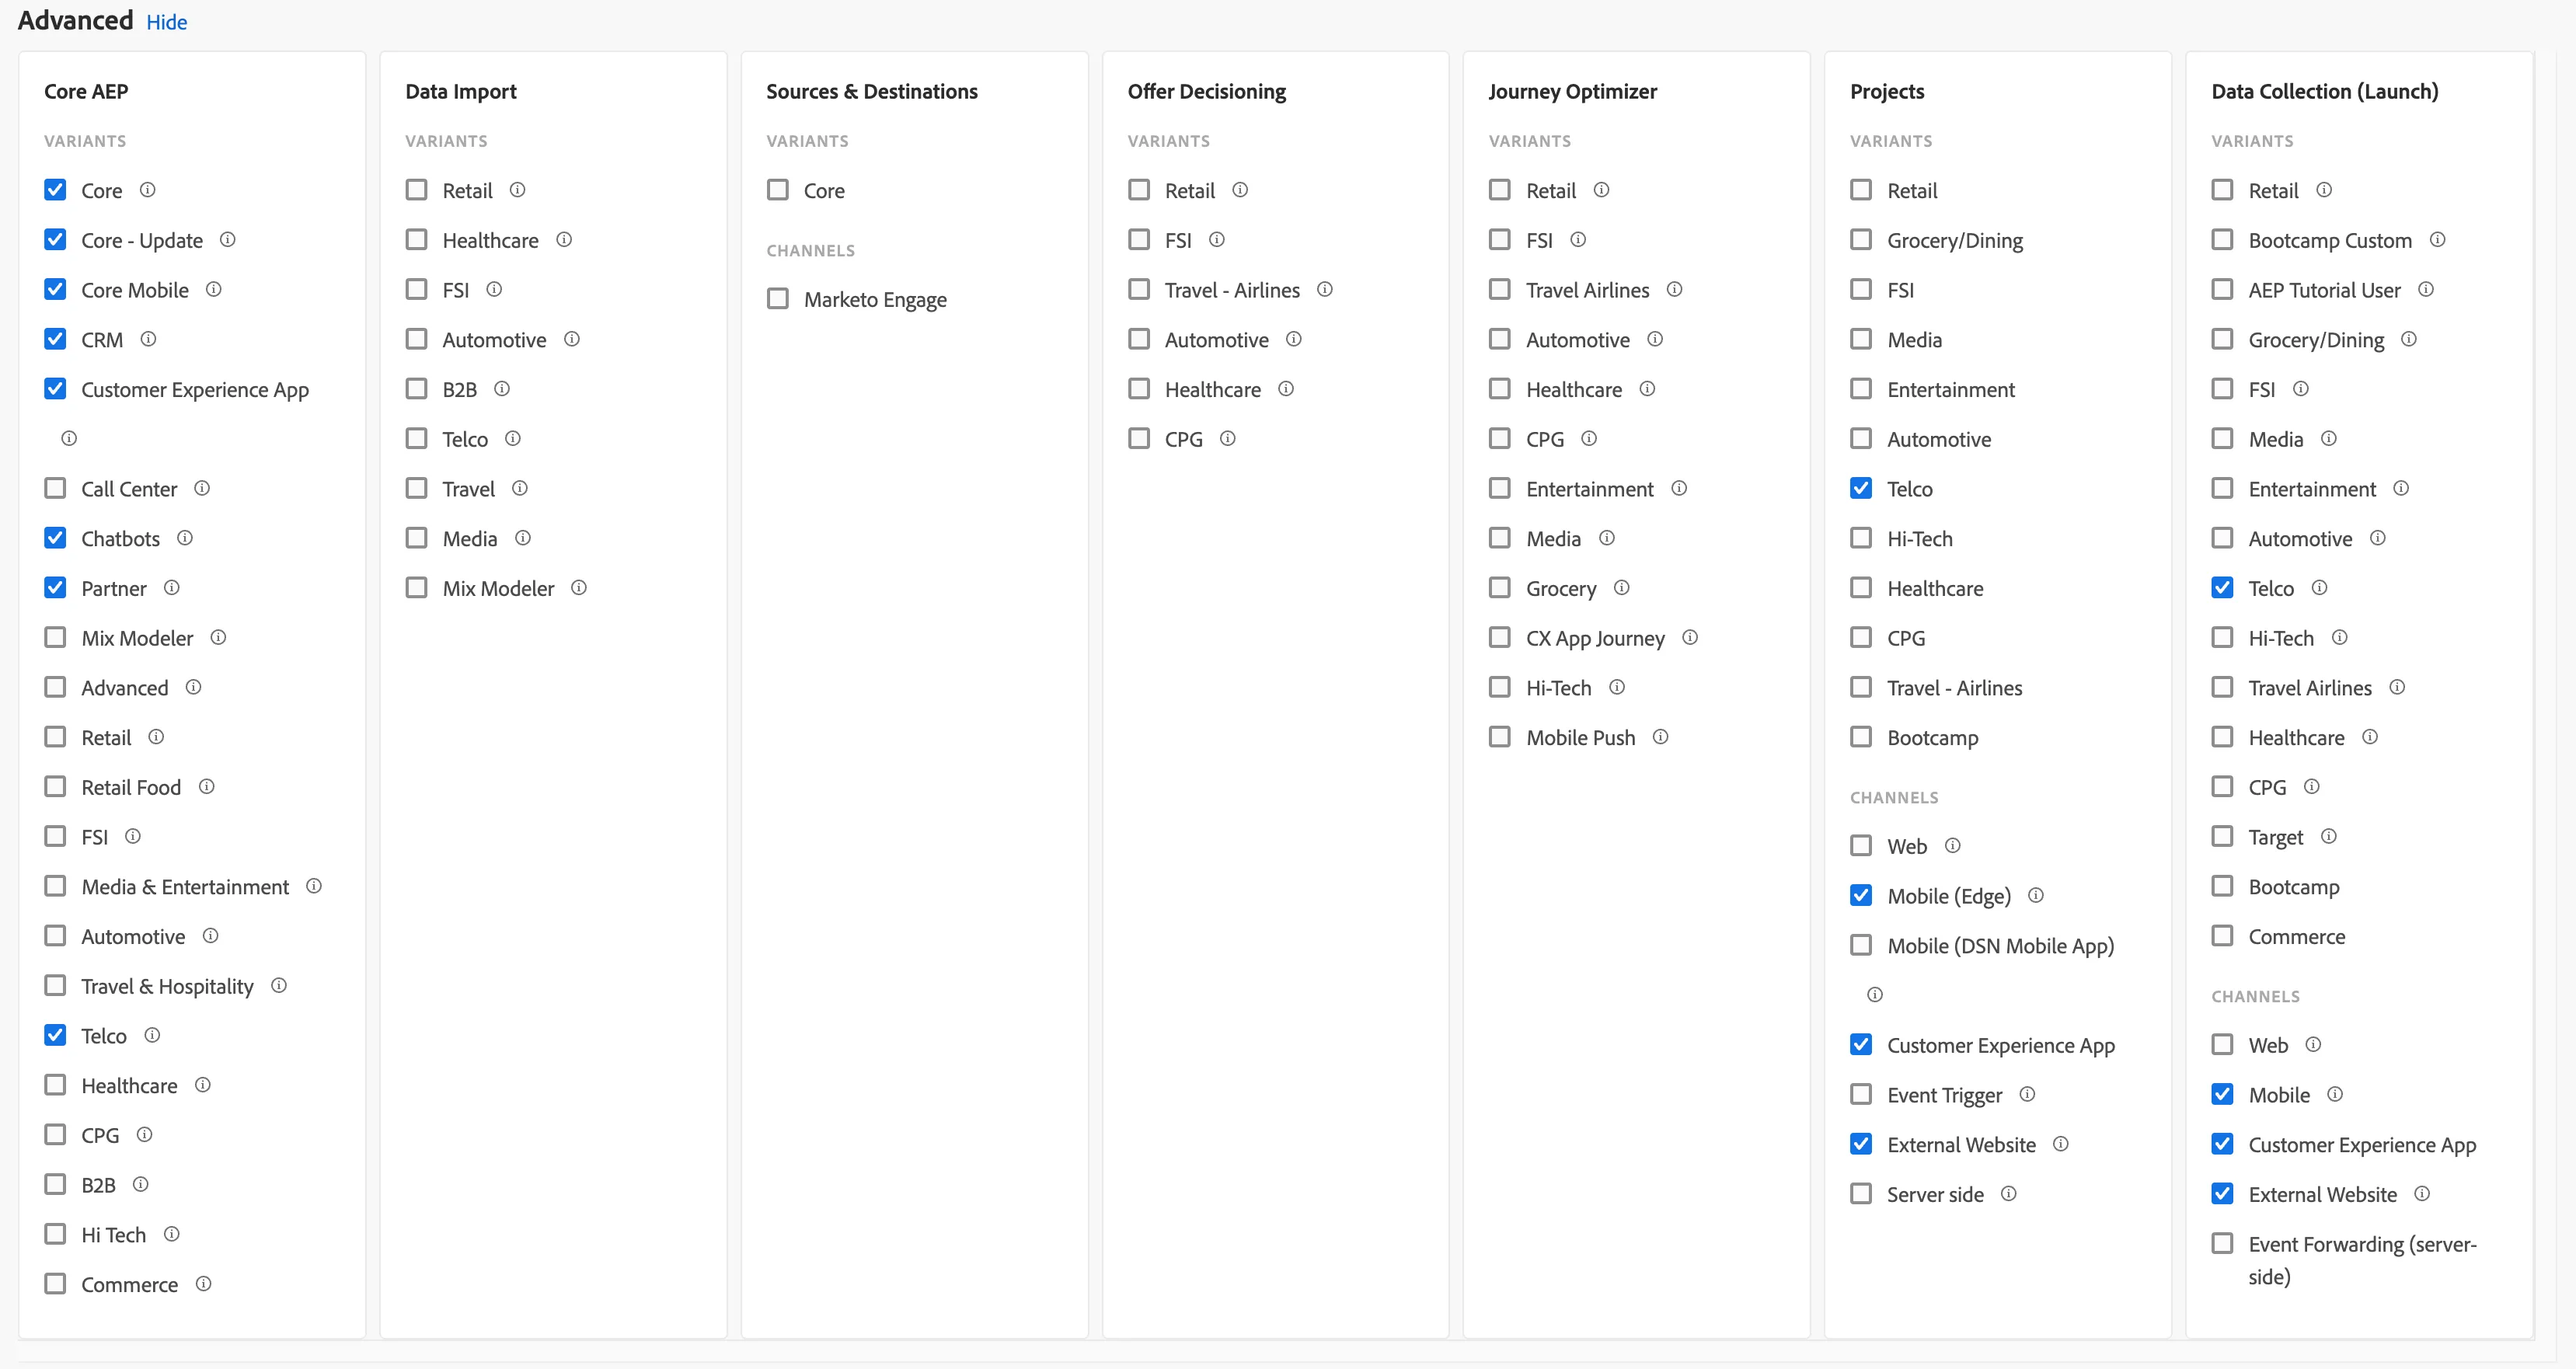This screenshot has height=1369, width=2576.
Task: Uncheck the Projects Telco checkbox
Action: pos(1861,488)
